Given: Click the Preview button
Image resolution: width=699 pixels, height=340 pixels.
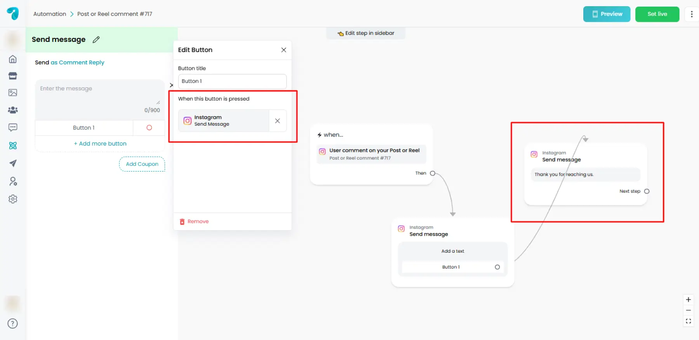Looking at the screenshot, I should (x=607, y=14).
